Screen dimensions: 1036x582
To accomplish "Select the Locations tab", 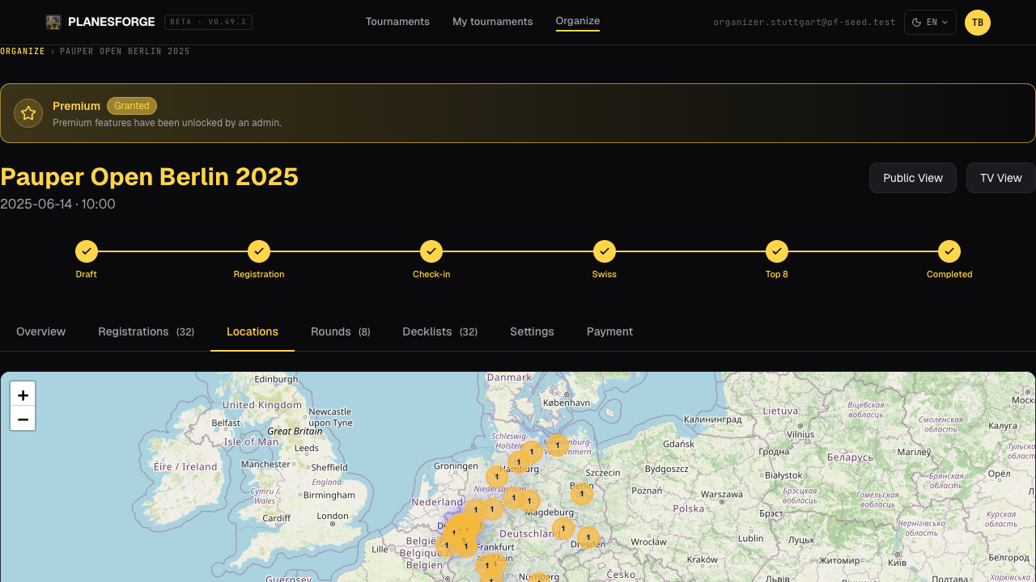I will coord(253,331).
